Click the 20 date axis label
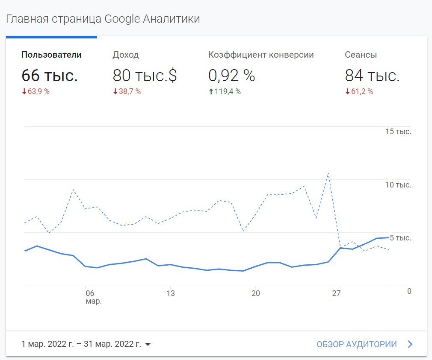The height and width of the screenshot is (360, 432). (256, 293)
